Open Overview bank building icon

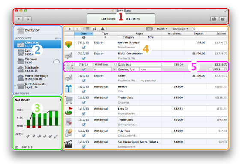pyautogui.click(x=21, y=30)
